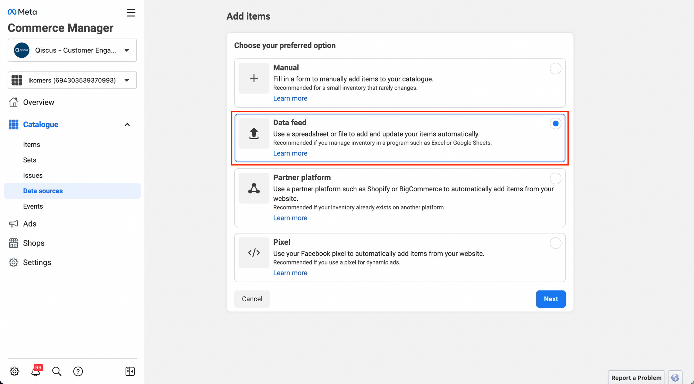Open the Shops menu item
Image resolution: width=694 pixels, height=384 pixels.
click(x=34, y=243)
